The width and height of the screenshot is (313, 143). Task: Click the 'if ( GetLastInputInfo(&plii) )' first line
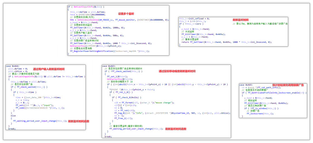pos(85,7)
